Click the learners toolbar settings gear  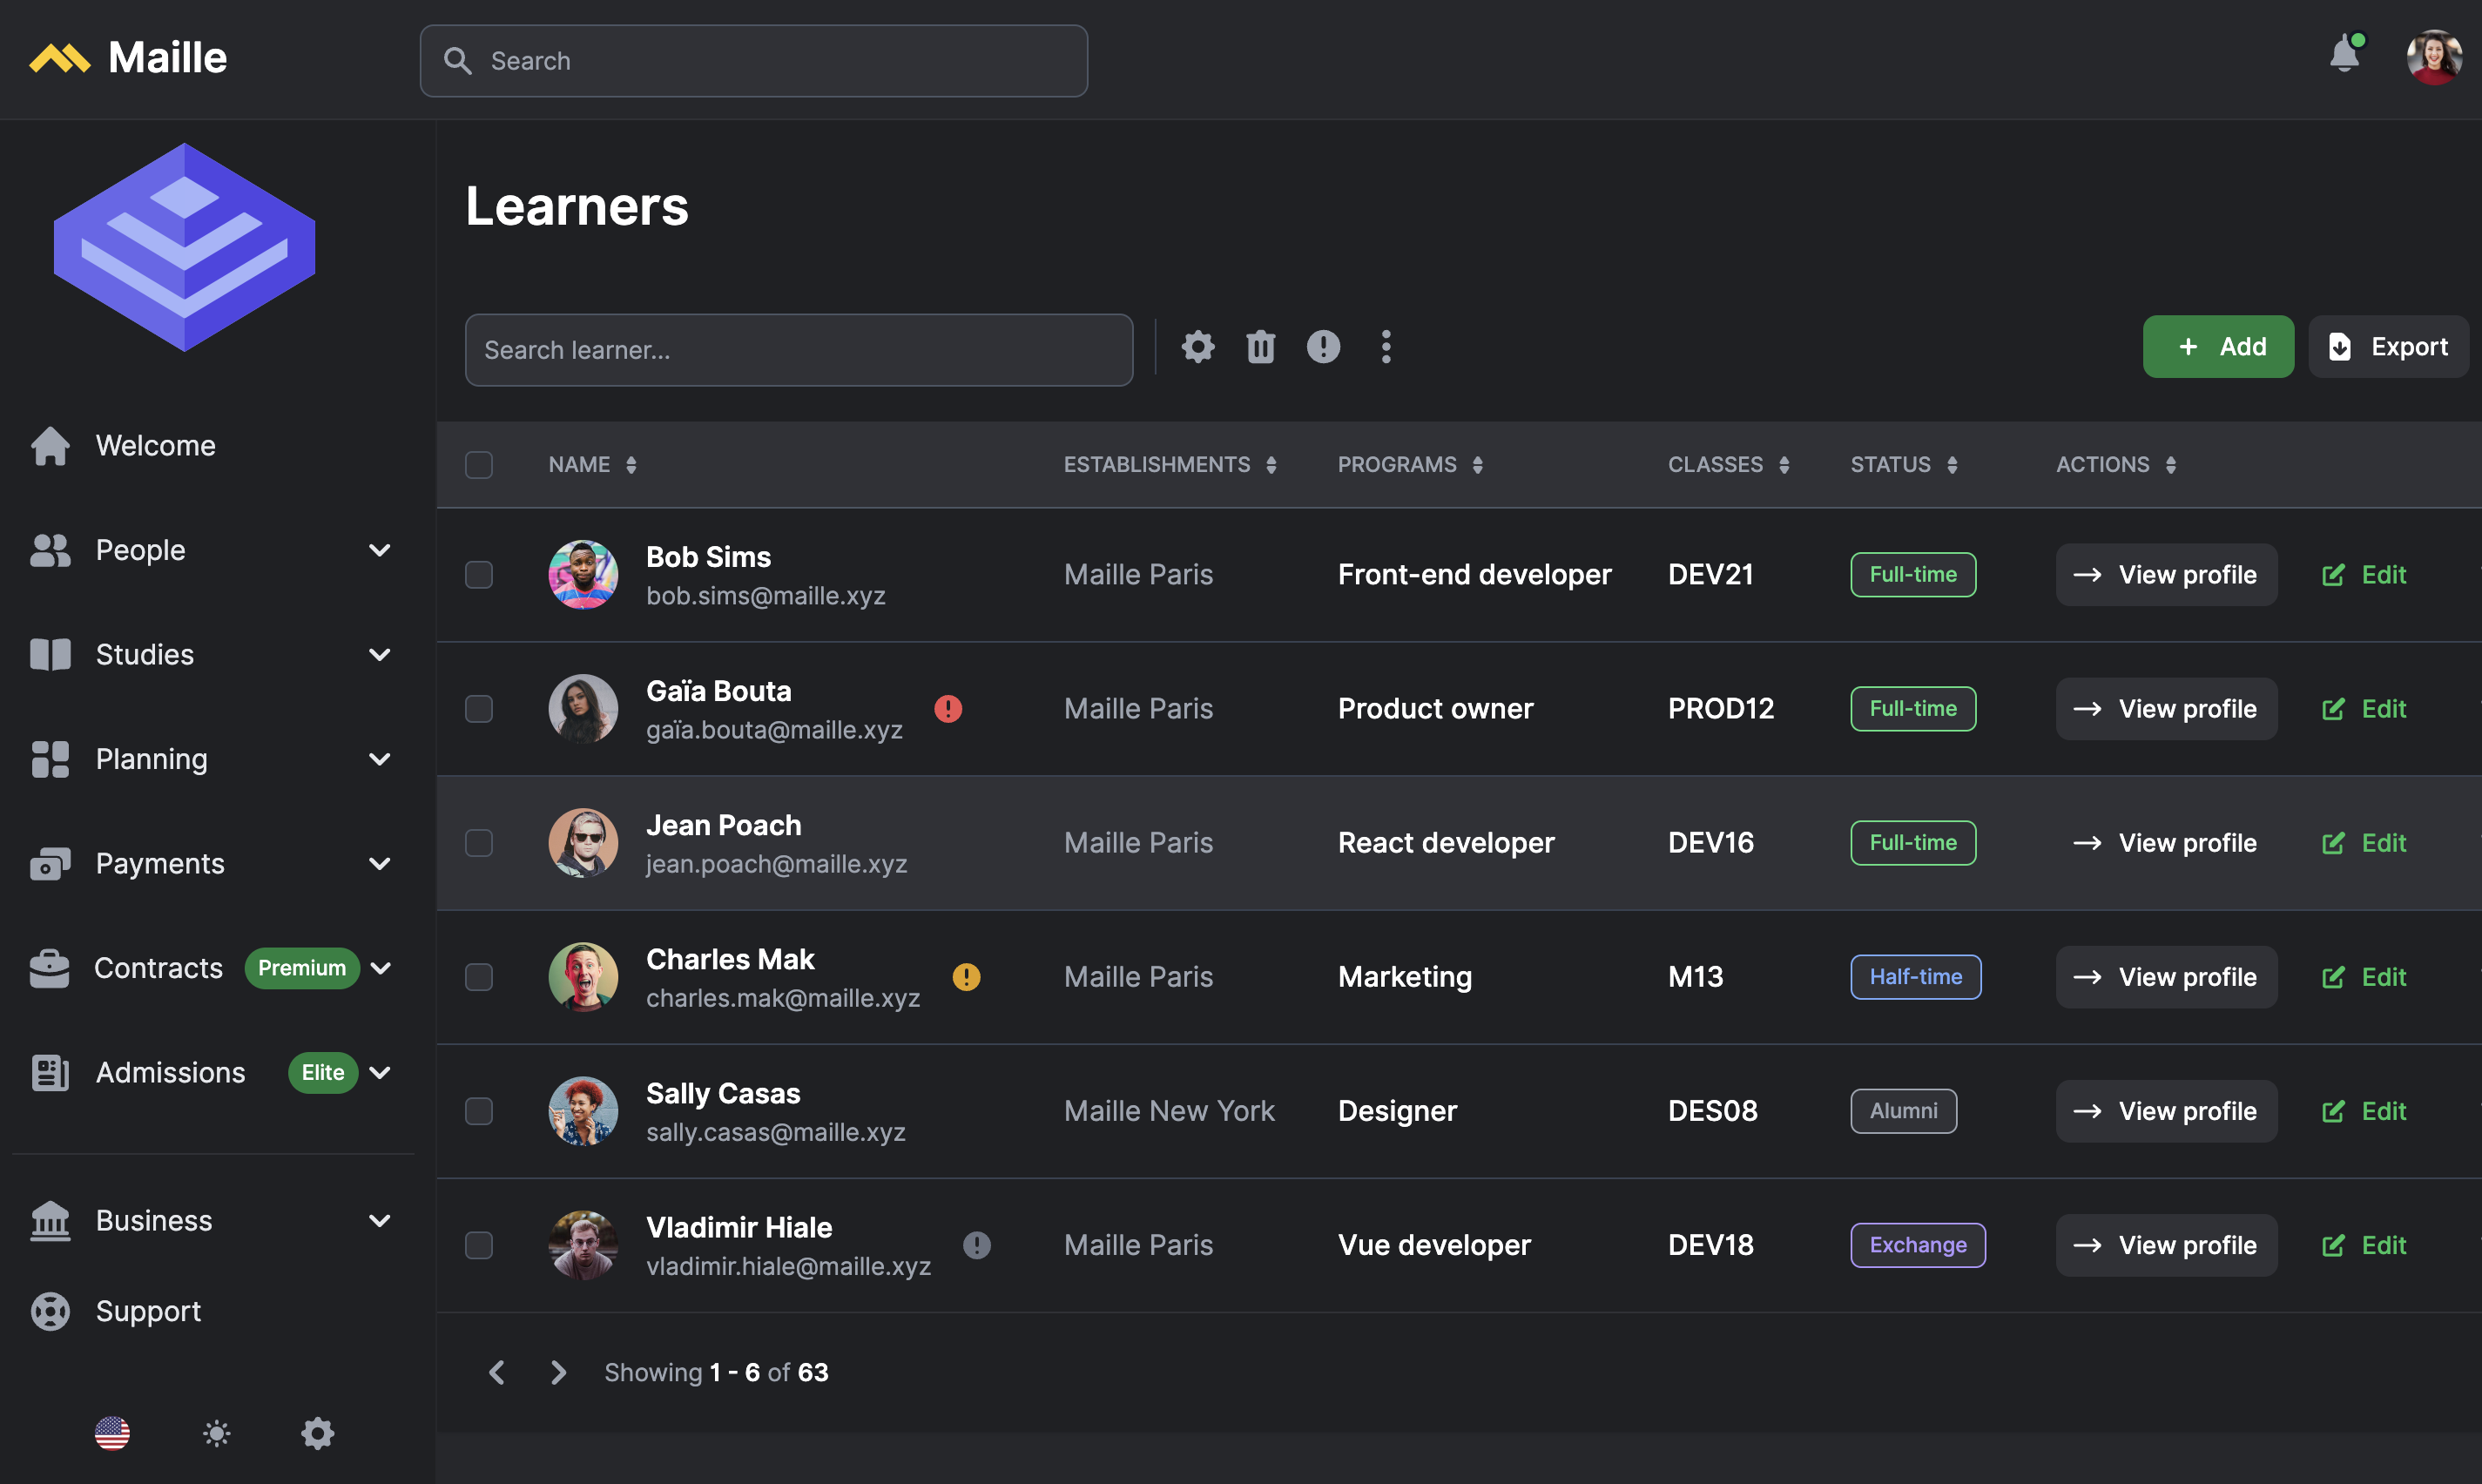[x=1198, y=347]
